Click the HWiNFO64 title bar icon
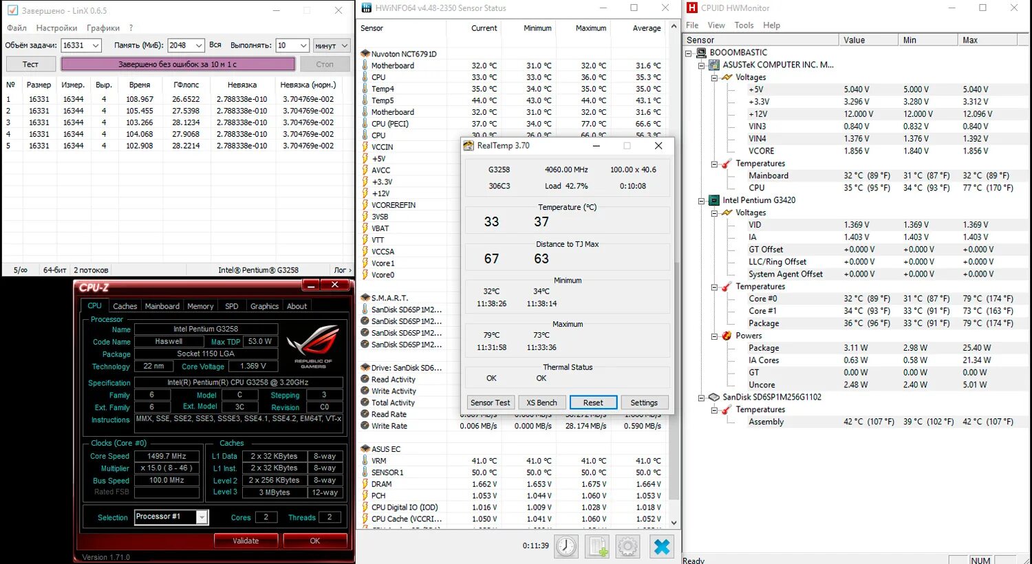The height and width of the screenshot is (564, 1032). pyautogui.click(x=367, y=8)
